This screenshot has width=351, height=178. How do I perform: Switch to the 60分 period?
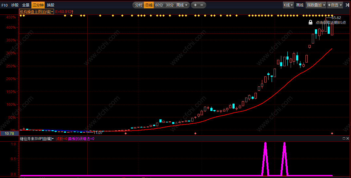point(159,5)
